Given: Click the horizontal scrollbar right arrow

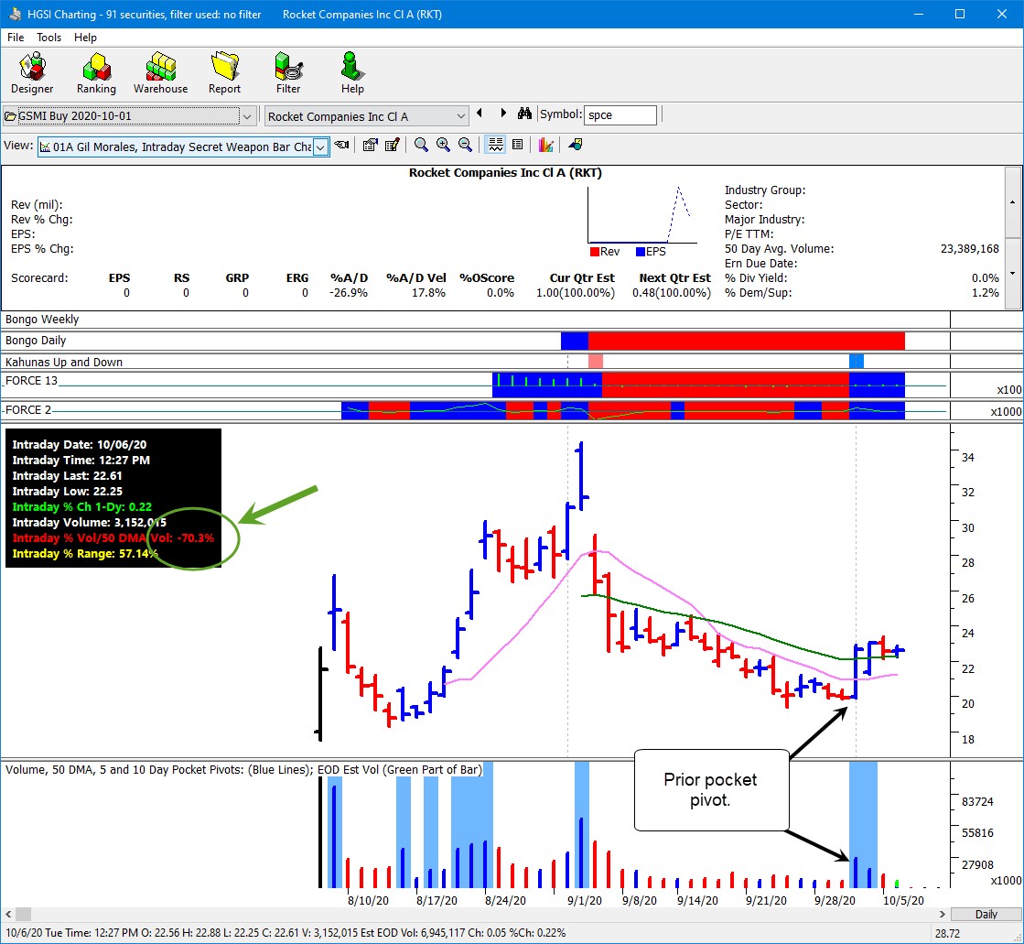Looking at the screenshot, I should click(x=943, y=914).
